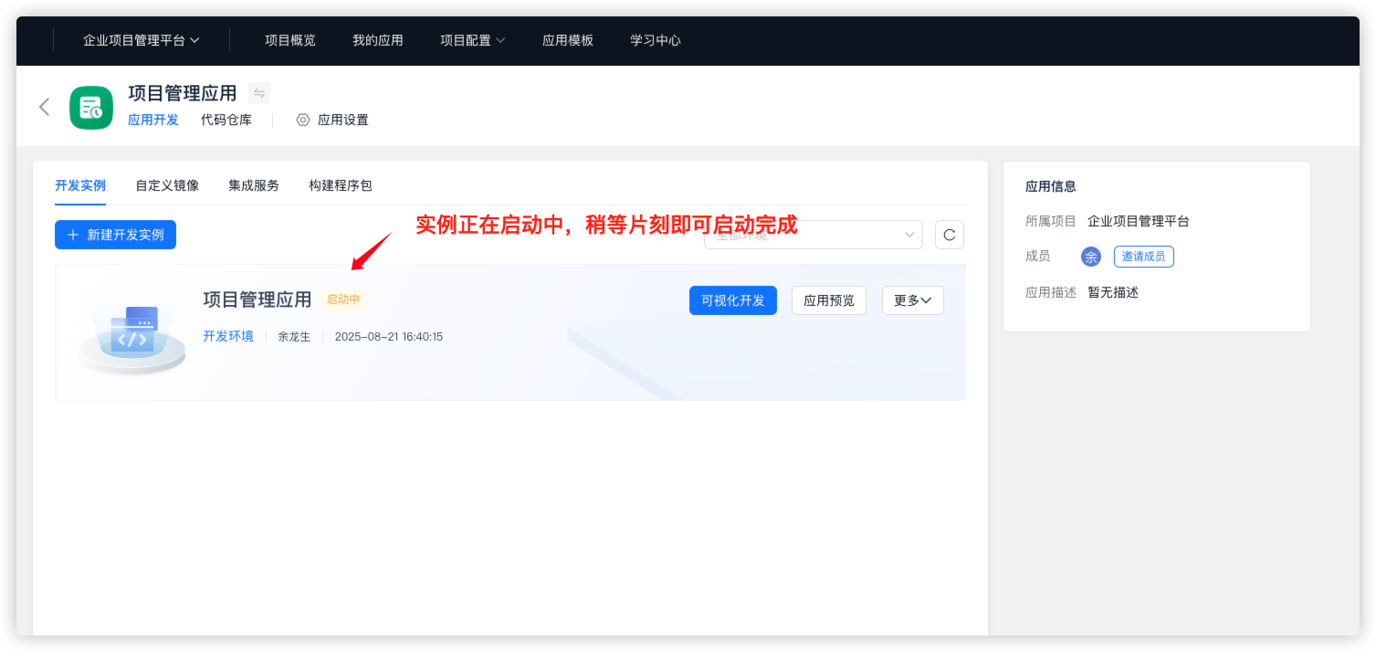This screenshot has height=652, width=1376.
Task: Go to 项目概览 in navigation
Action: pos(290,40)
